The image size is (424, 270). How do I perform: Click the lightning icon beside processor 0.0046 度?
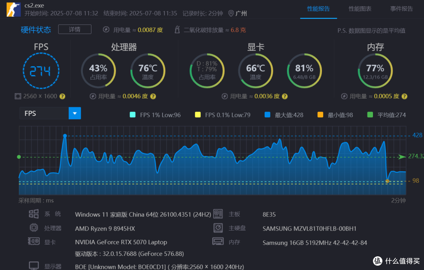[93, 96]
